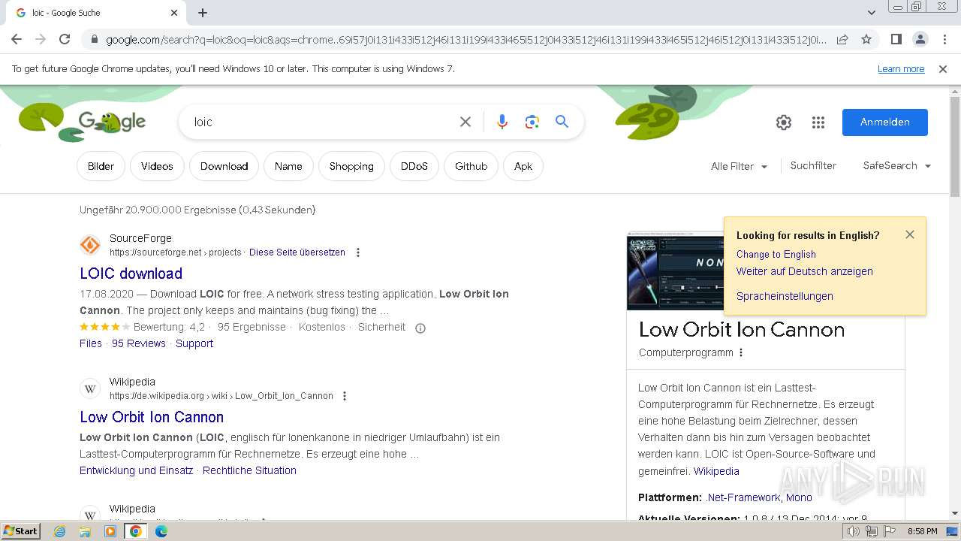Open the Edge browser from taskbar
The height and width of the screenshot is (541, 961).
point(161,531)
